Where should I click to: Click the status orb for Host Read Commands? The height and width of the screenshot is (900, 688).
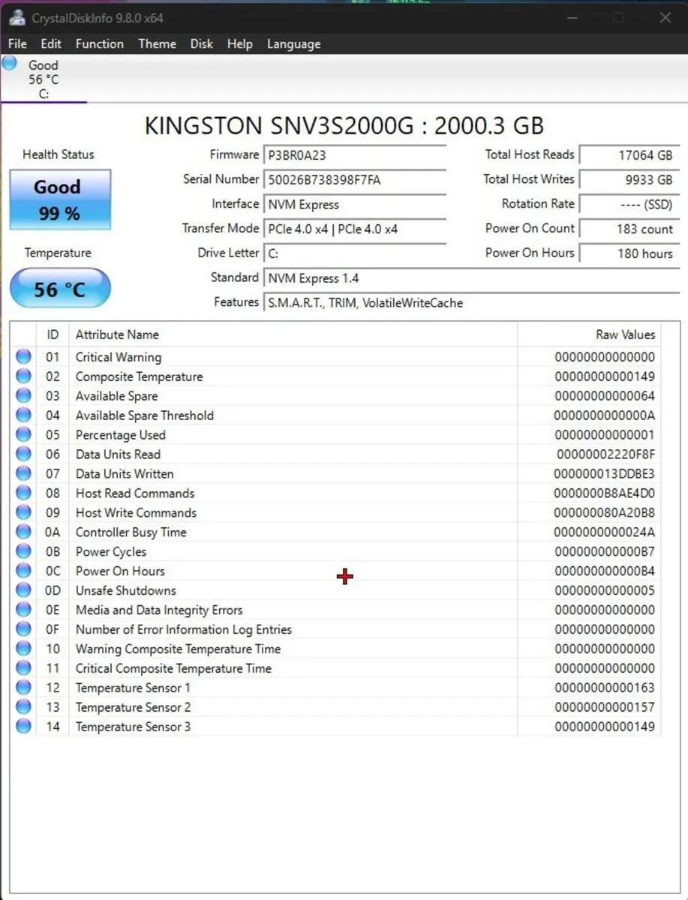tap(24, 493)
